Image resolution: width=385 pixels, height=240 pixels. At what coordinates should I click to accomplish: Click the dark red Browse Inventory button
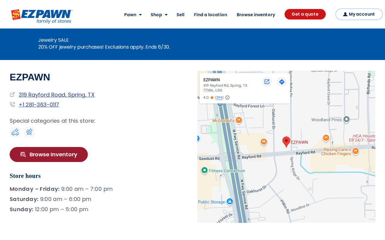(49, 154)
